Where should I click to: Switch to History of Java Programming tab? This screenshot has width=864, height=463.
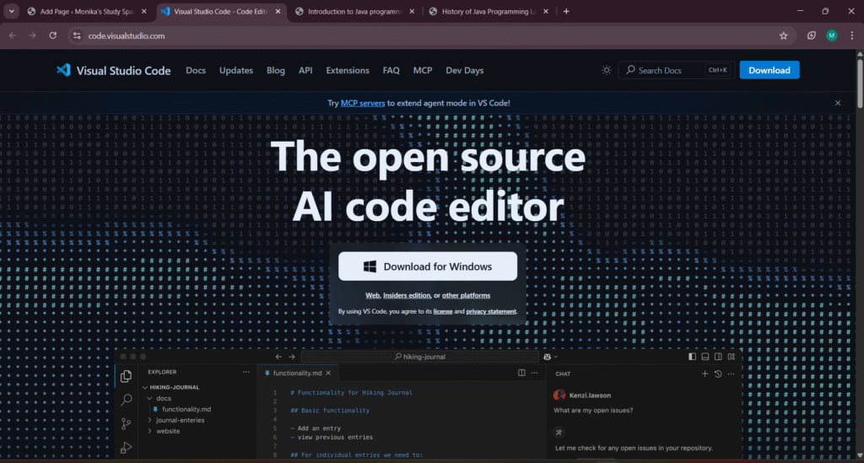[x=489, y=12]
